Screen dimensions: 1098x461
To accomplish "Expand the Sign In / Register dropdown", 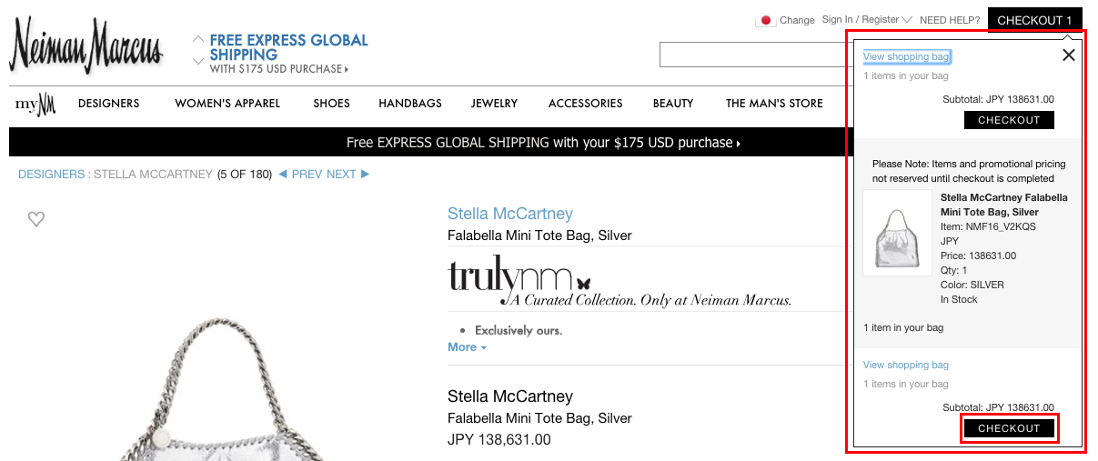I will (x=867, y=19).
